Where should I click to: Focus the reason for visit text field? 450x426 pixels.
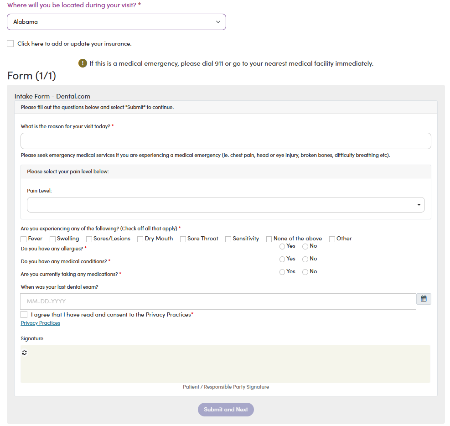[226, 141]
